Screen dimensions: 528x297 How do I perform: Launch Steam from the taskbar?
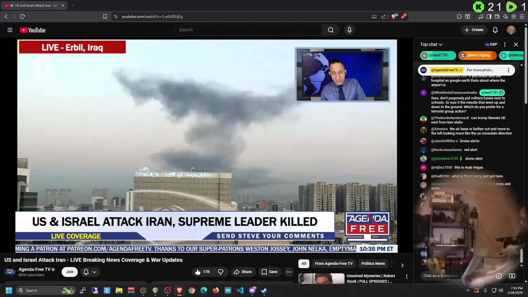tap(264, 290)
